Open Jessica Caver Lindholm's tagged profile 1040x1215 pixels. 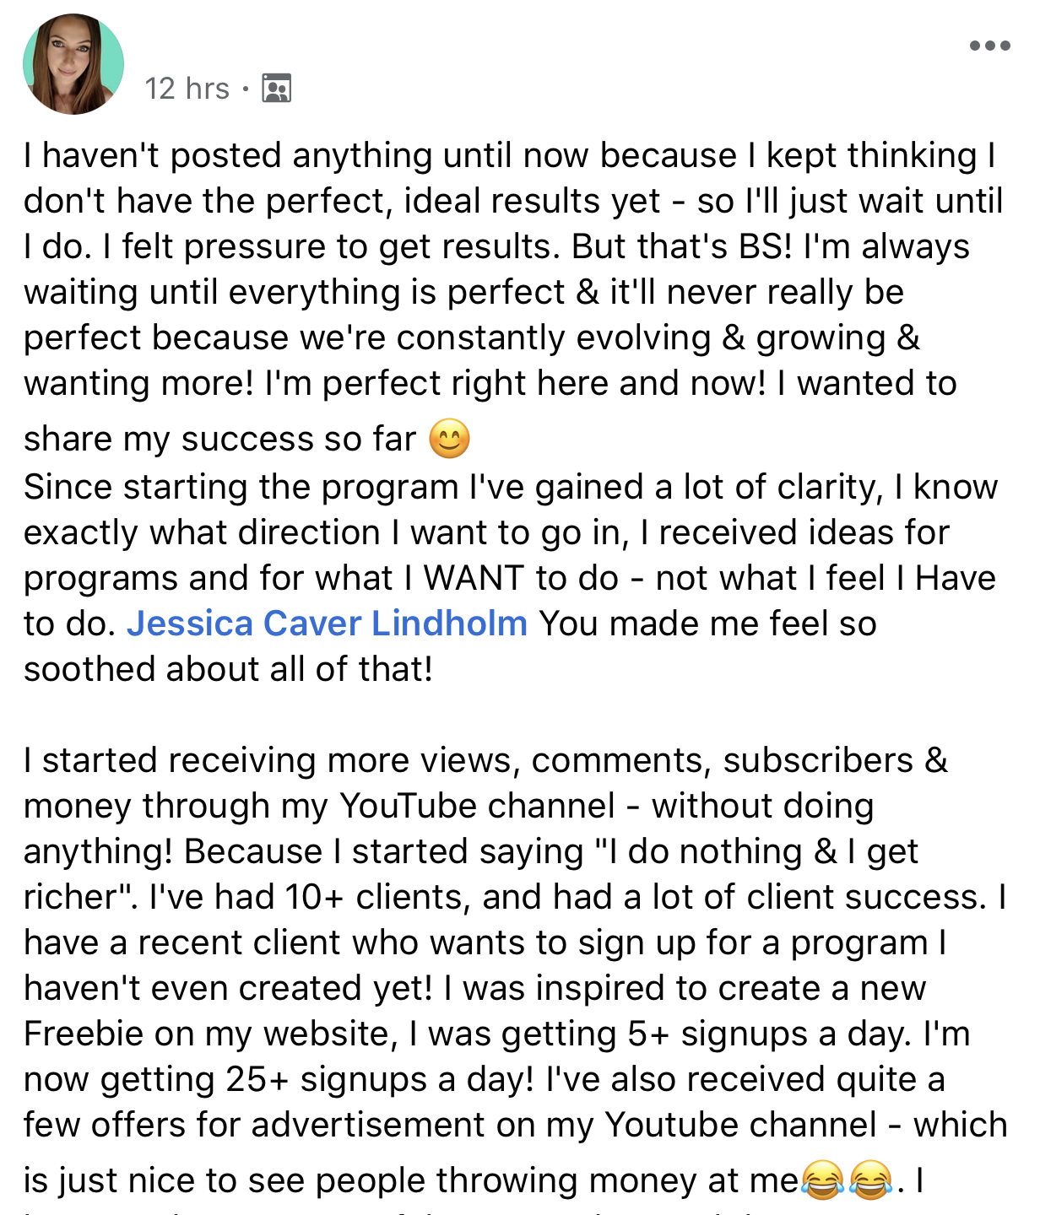[x=327, y=624]
